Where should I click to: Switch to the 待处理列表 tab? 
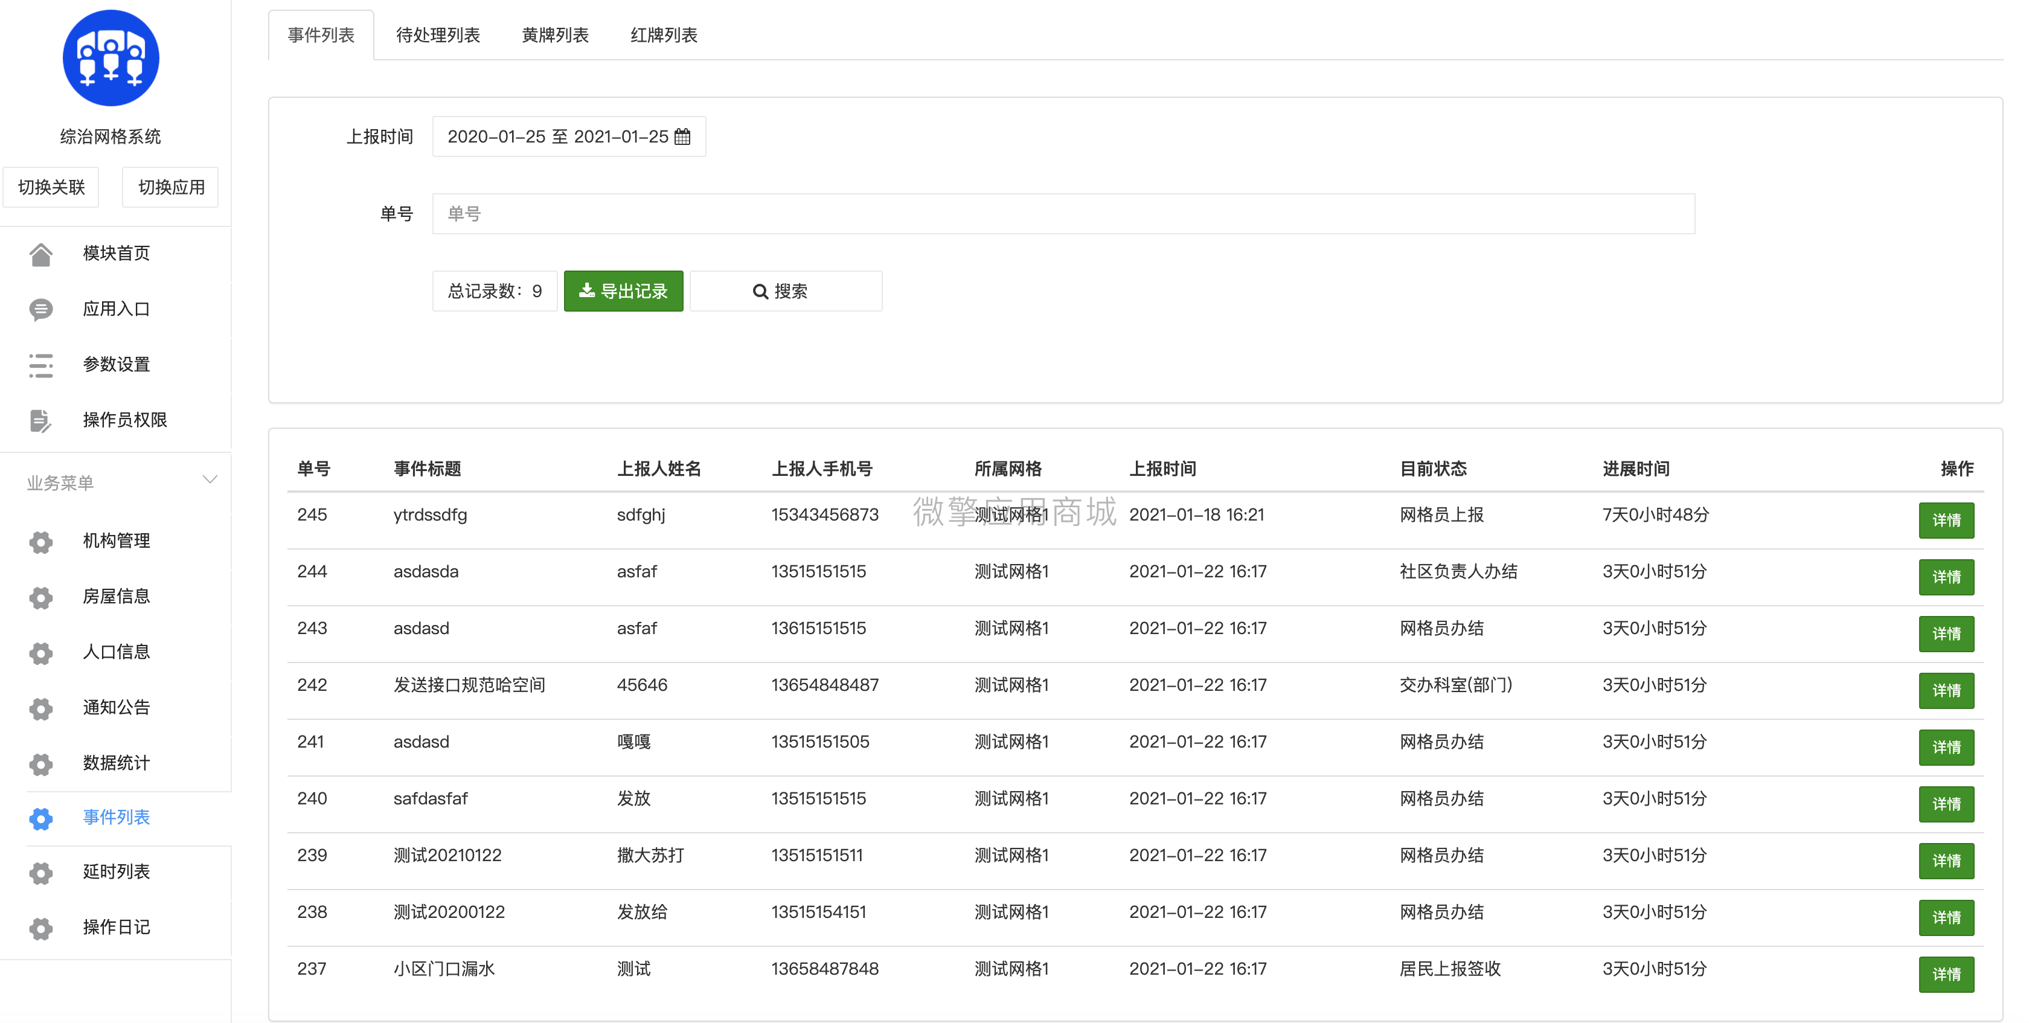pyautogui.click(x=438, y=34)
